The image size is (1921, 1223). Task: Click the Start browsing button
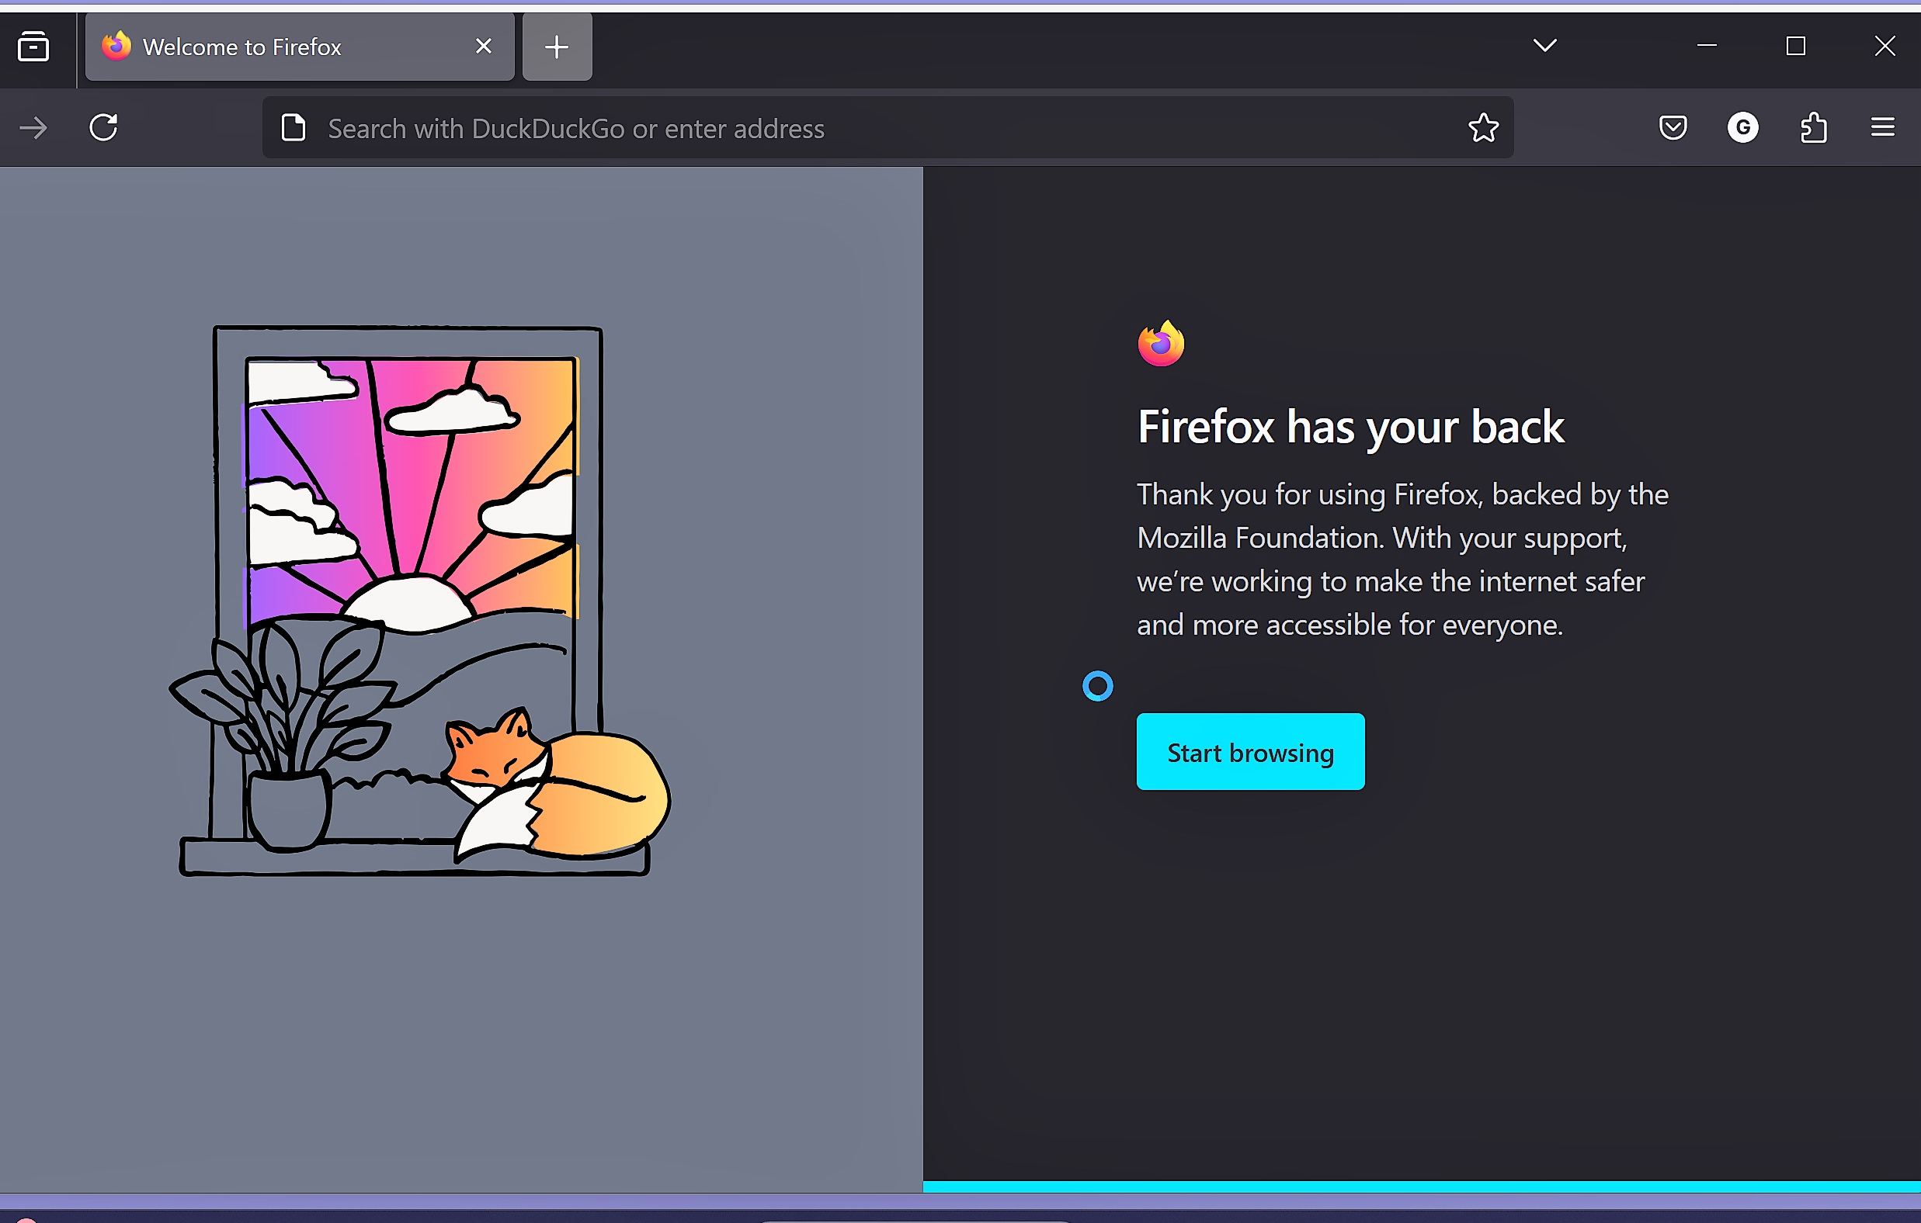coord(1250,752)
